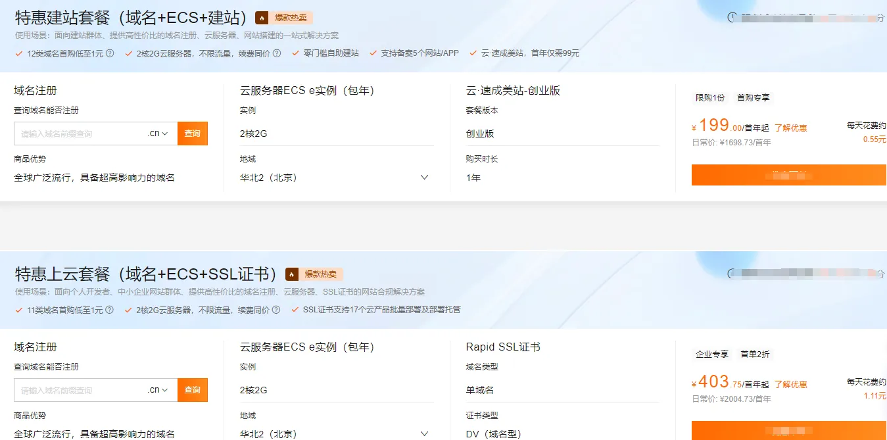Click 1年 purchase duration value
The height and width of the screenshot is (440, 887).
point(473,178)
